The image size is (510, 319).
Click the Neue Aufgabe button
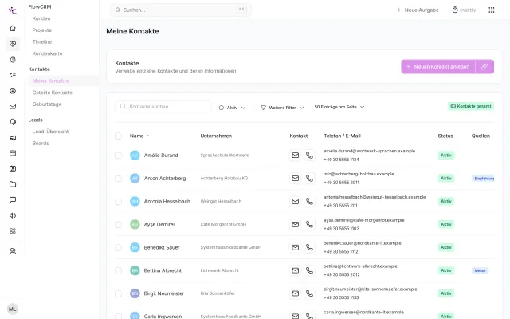tap(418, 10)
